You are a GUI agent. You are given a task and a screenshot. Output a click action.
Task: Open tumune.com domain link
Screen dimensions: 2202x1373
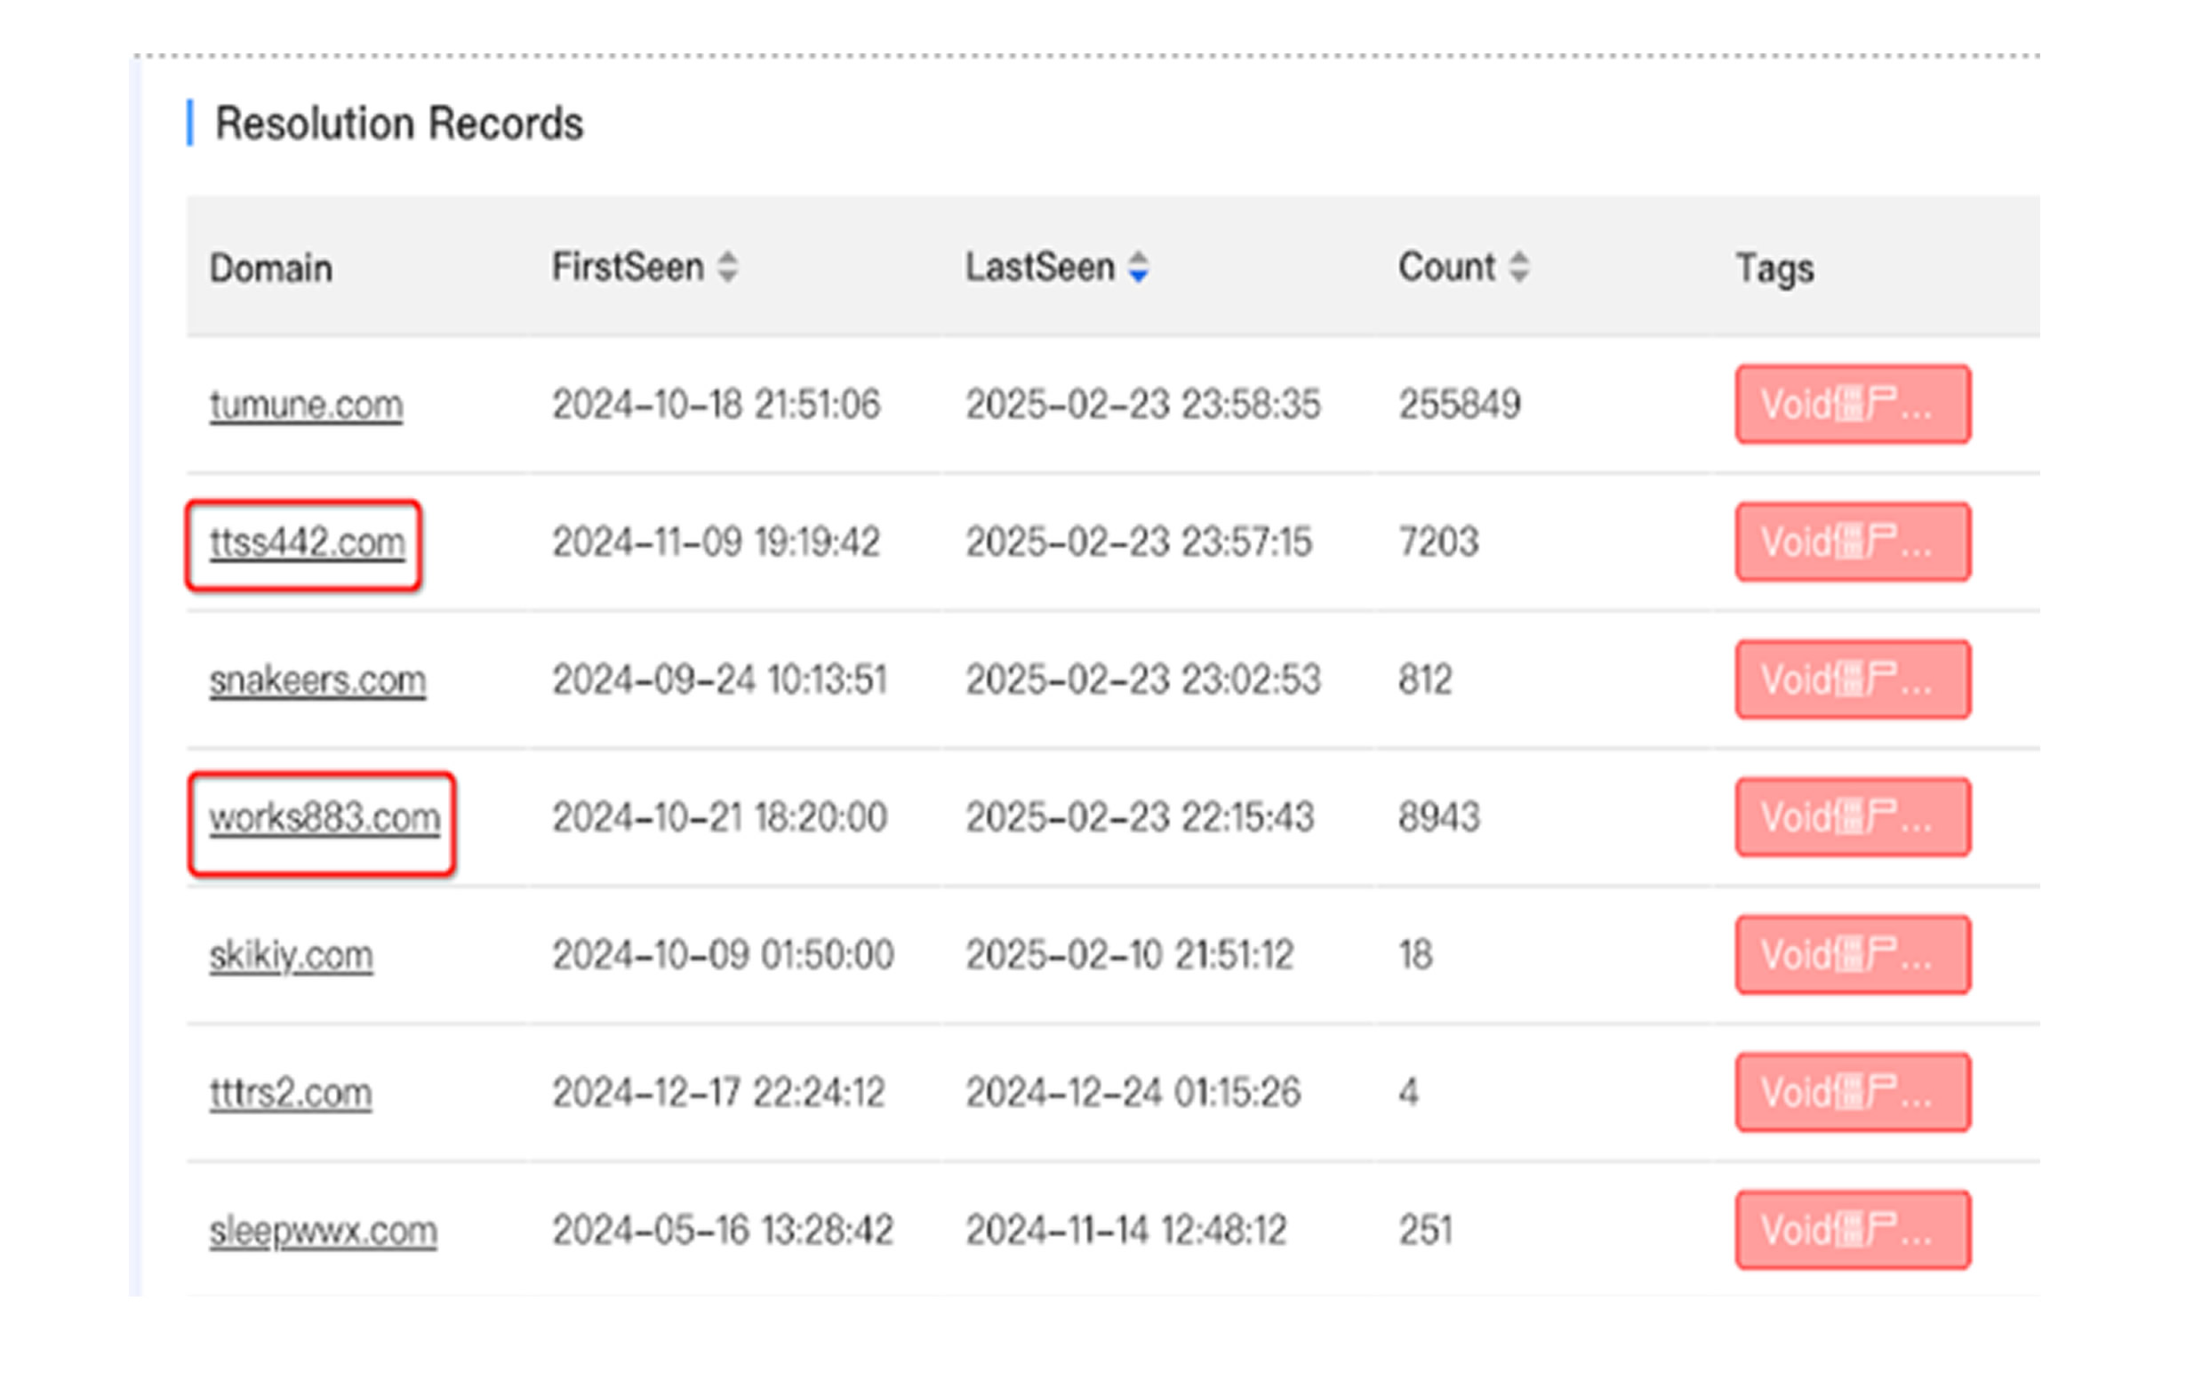(x=306, y=404)
